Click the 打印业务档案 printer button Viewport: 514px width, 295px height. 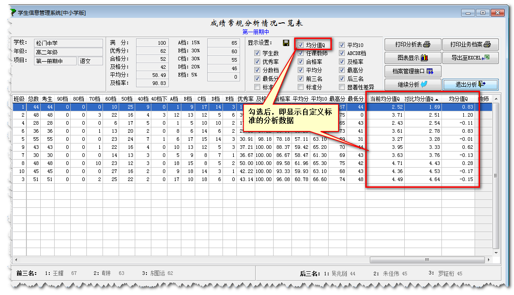[470, 45]
